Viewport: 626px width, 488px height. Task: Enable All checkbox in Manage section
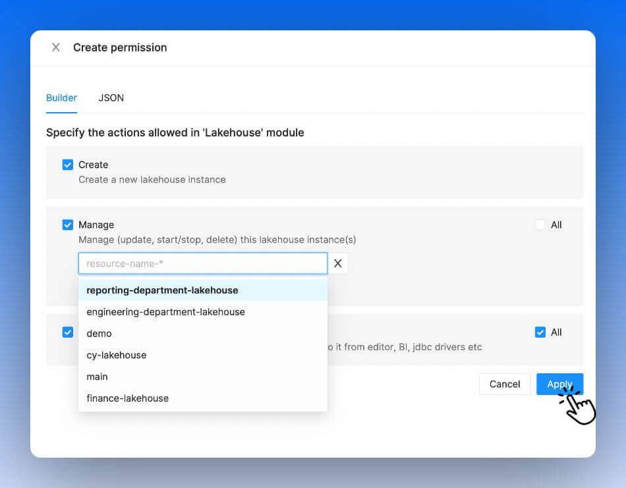point(540,225)
